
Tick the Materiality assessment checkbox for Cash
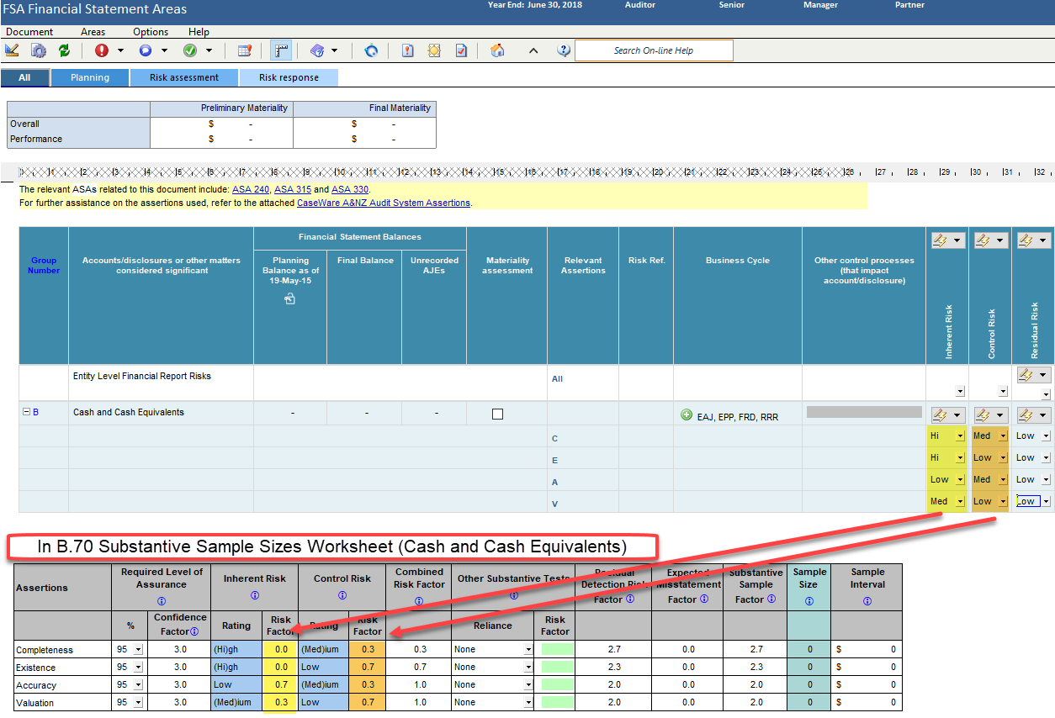497,414
